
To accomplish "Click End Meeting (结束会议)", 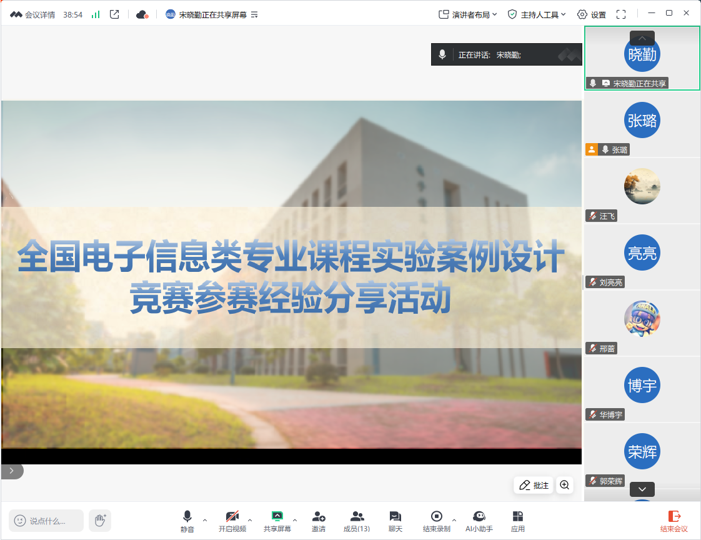I will [674, 521].
